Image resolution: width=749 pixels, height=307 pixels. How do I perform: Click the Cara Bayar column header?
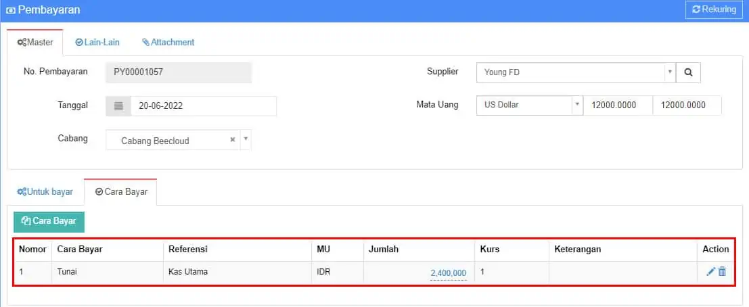[108, 250]
